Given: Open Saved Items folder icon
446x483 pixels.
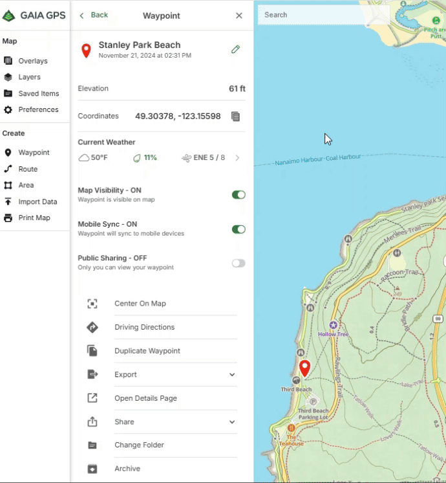Looking at the screenshot, I should tap(8, 93).
